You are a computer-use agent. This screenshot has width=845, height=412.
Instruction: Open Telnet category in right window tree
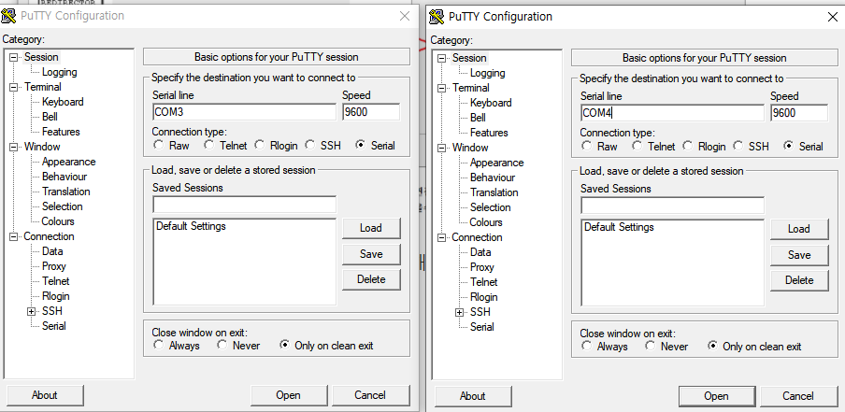pos(483,282)
